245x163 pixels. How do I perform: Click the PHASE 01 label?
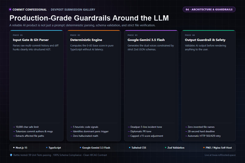point(18,35)
